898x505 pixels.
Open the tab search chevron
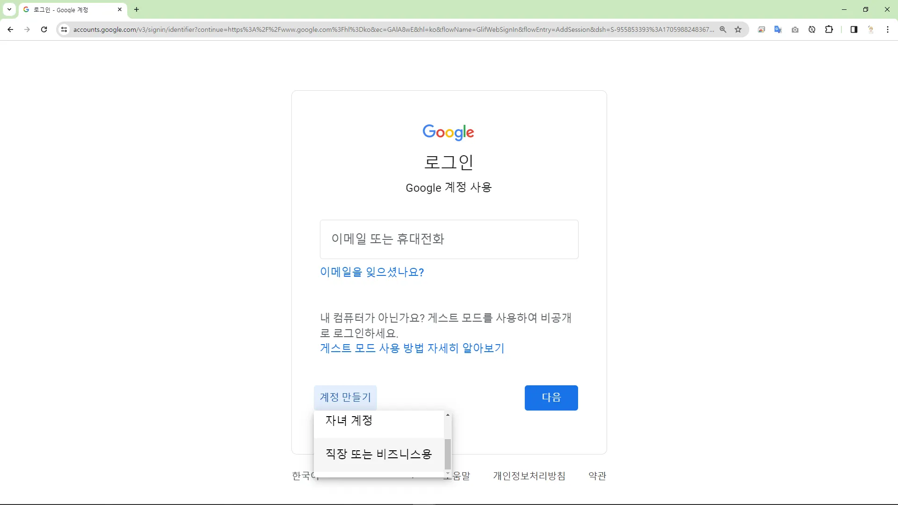[x=9, y=9]
